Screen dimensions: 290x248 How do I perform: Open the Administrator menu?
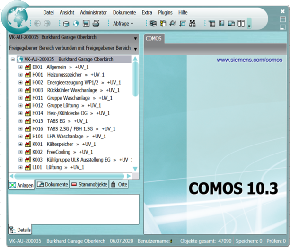tap(93, 12)
